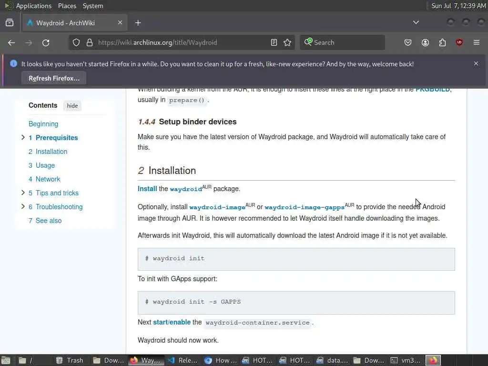Open the list all tabs dropdown
This screenshot has height=366, width=488.
tap(416, 22)
